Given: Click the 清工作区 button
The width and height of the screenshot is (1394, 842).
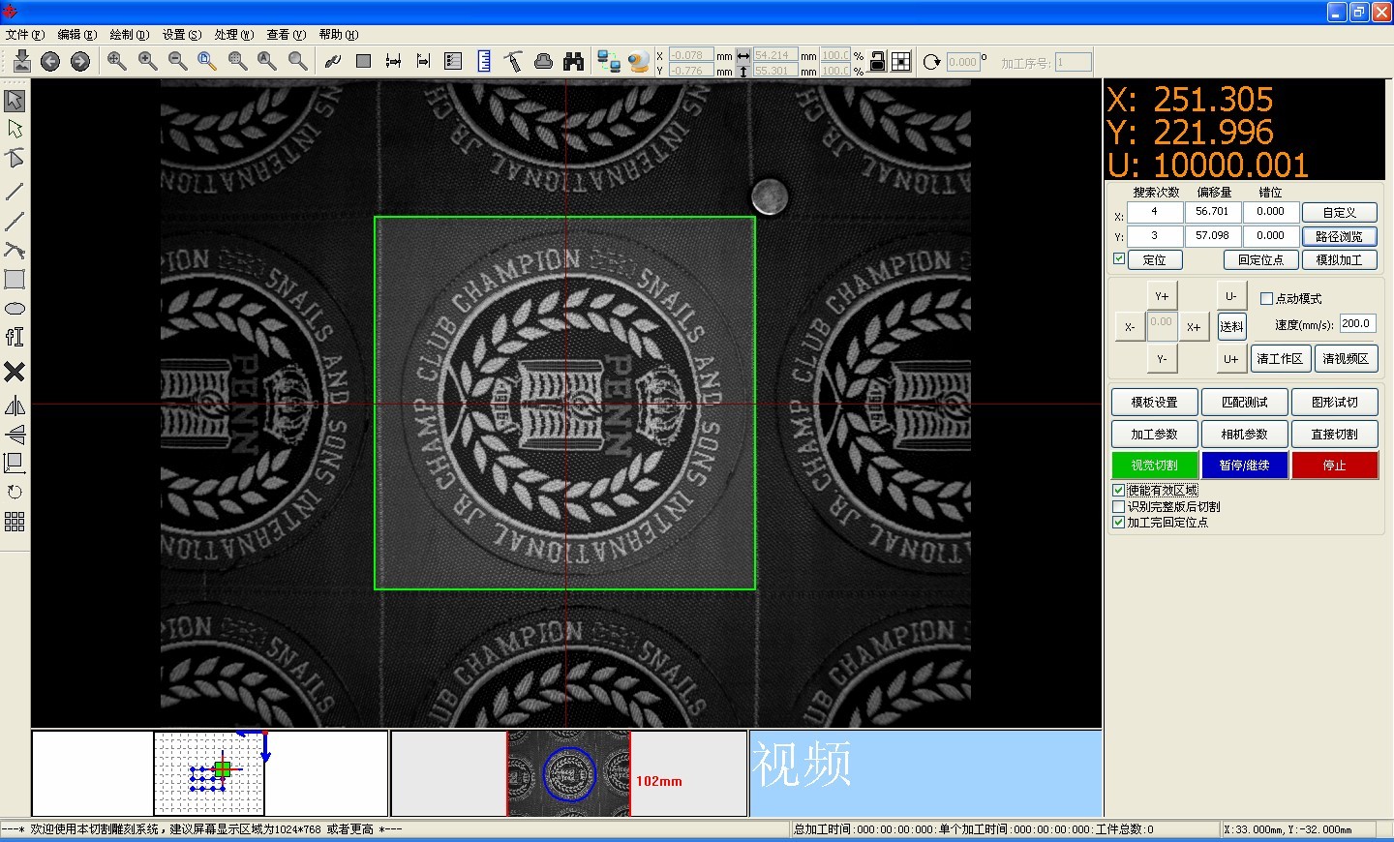Looking at the screenshot, I should [x=1280, y=359].
